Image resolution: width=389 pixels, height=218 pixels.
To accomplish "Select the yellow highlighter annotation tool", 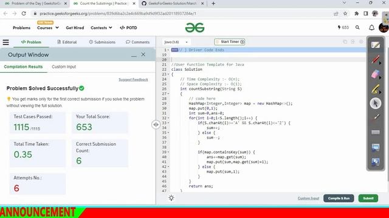I will [x=376, y=89].
